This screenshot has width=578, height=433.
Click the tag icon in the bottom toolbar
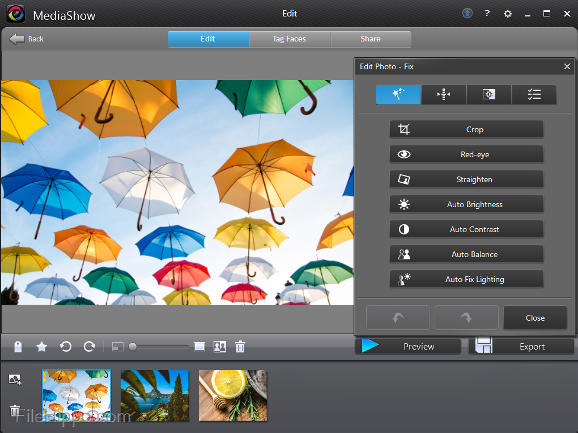click(18, 347)
